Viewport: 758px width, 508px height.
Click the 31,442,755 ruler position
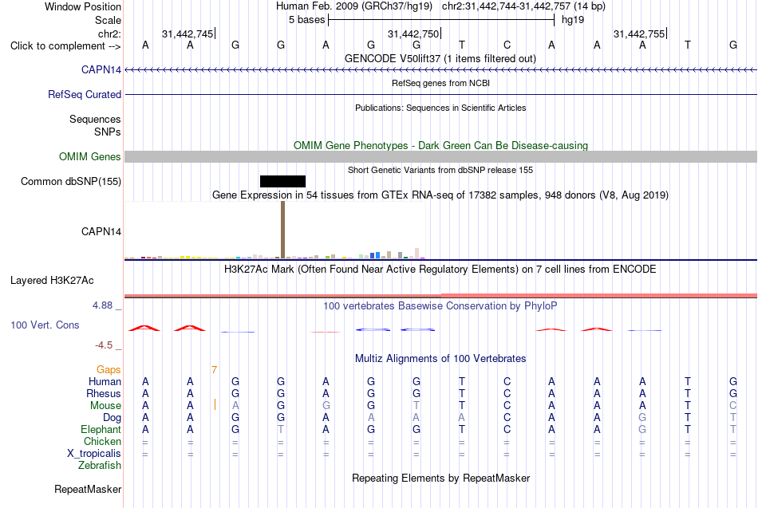point(639,33)
